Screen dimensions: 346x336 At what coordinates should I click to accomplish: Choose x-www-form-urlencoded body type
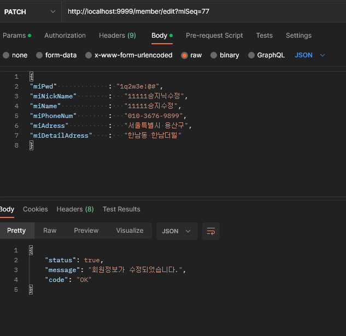point(129,55)
